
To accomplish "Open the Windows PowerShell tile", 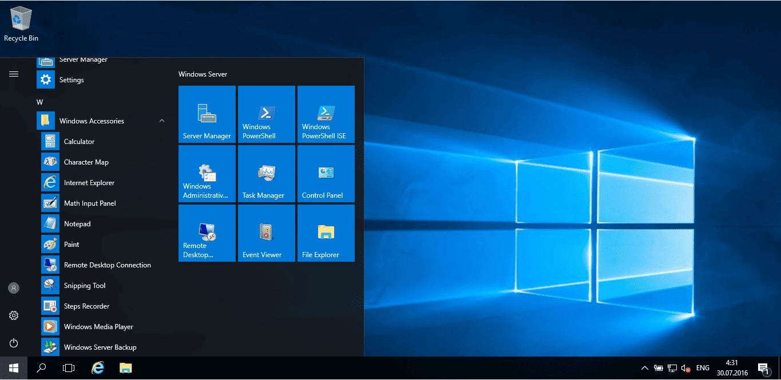I will [x=267, y=114].
